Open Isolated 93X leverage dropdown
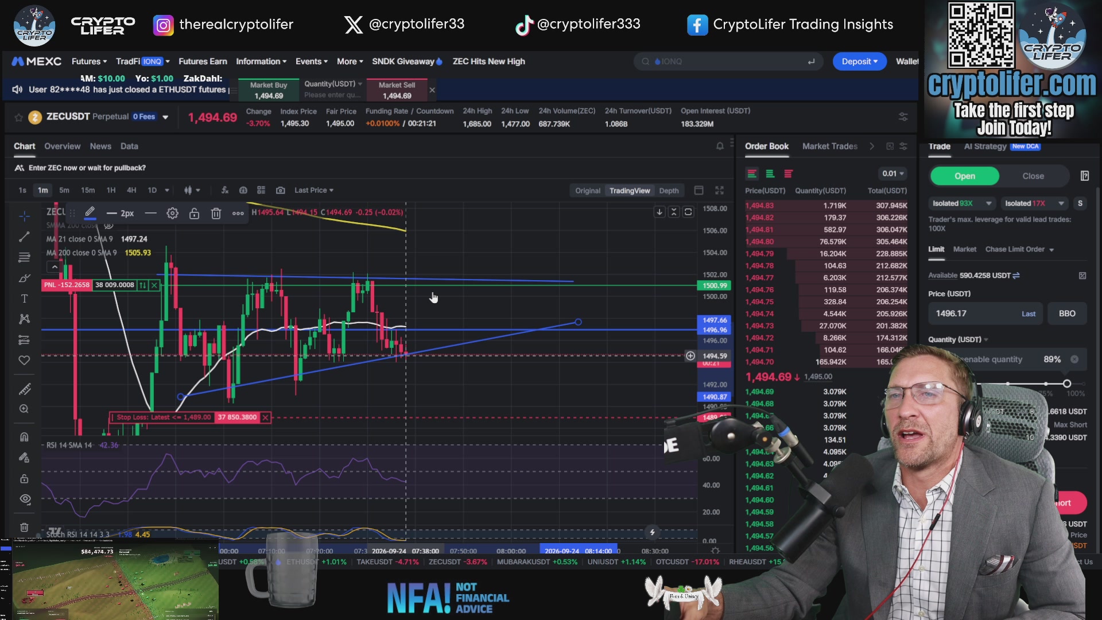This screenshot has width=1102, height=620. pos(961,203)
